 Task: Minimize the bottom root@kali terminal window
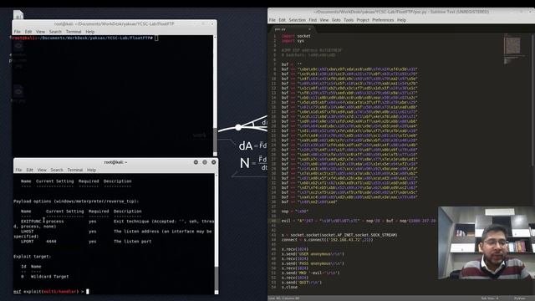pos(196,162)
